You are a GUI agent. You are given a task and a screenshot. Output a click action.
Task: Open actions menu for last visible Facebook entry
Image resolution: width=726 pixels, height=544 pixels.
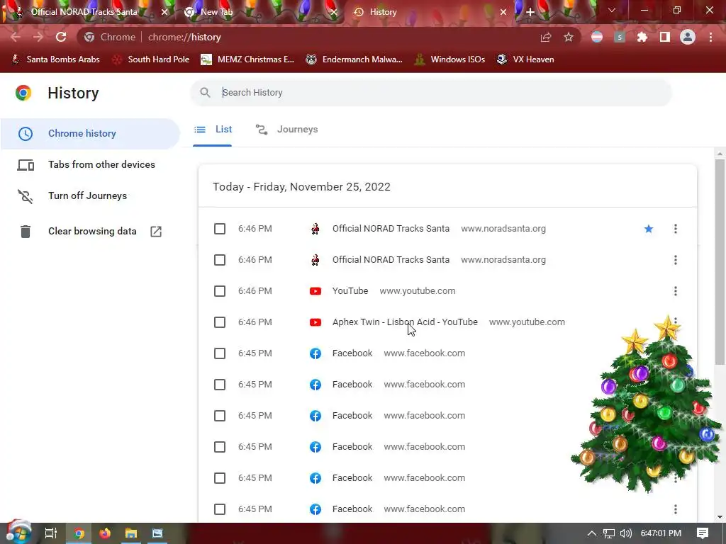[x=676, y=509]
